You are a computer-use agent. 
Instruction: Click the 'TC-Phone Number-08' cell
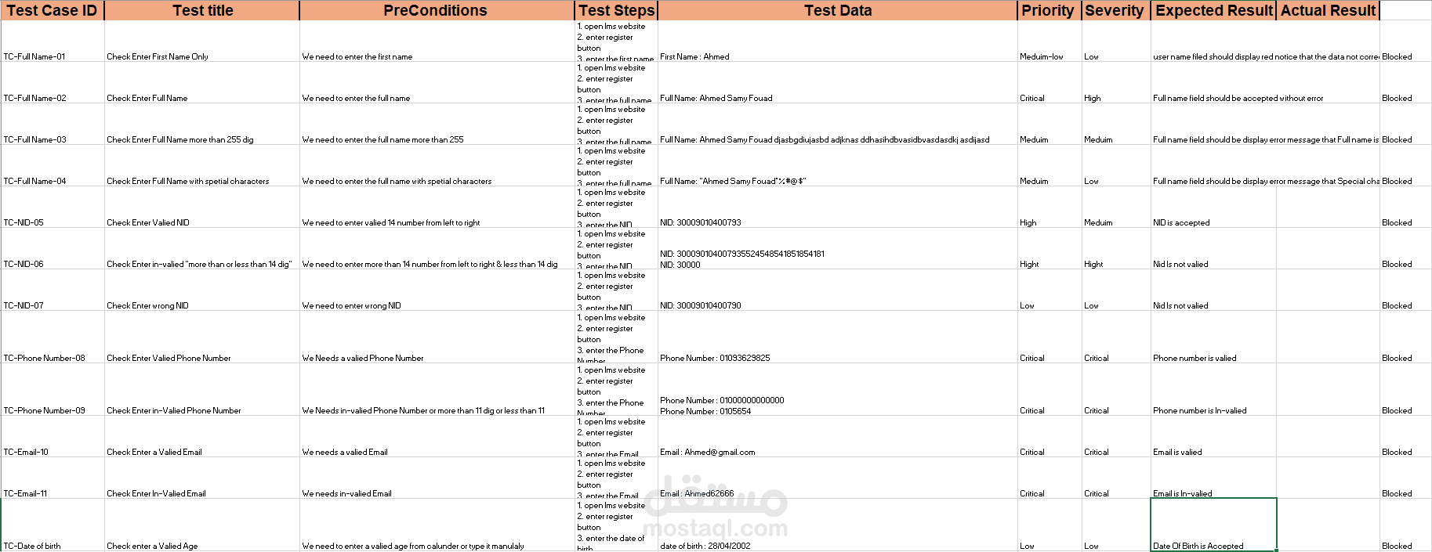tap(53, 337)
